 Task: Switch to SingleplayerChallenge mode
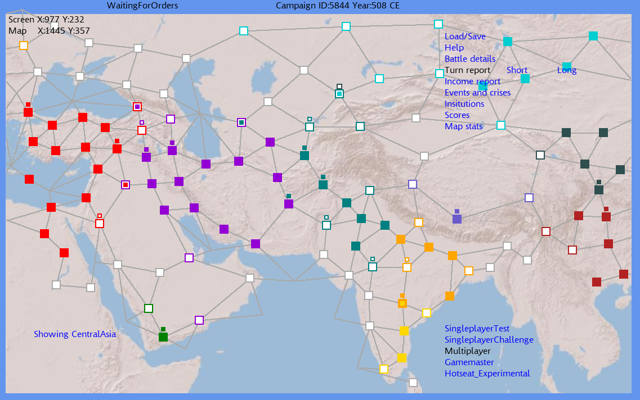[489, 340]
